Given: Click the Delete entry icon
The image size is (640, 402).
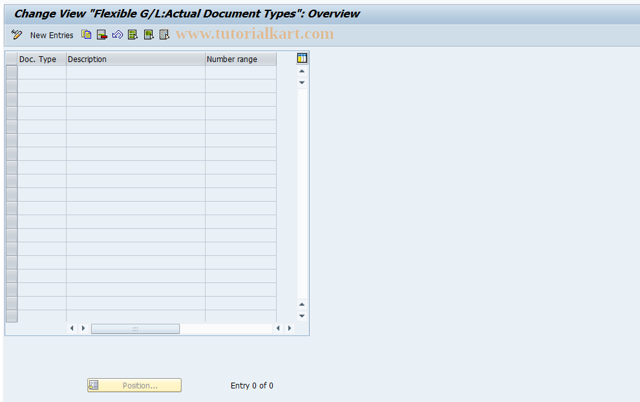Looking at the screenshot, I should 101,35.
